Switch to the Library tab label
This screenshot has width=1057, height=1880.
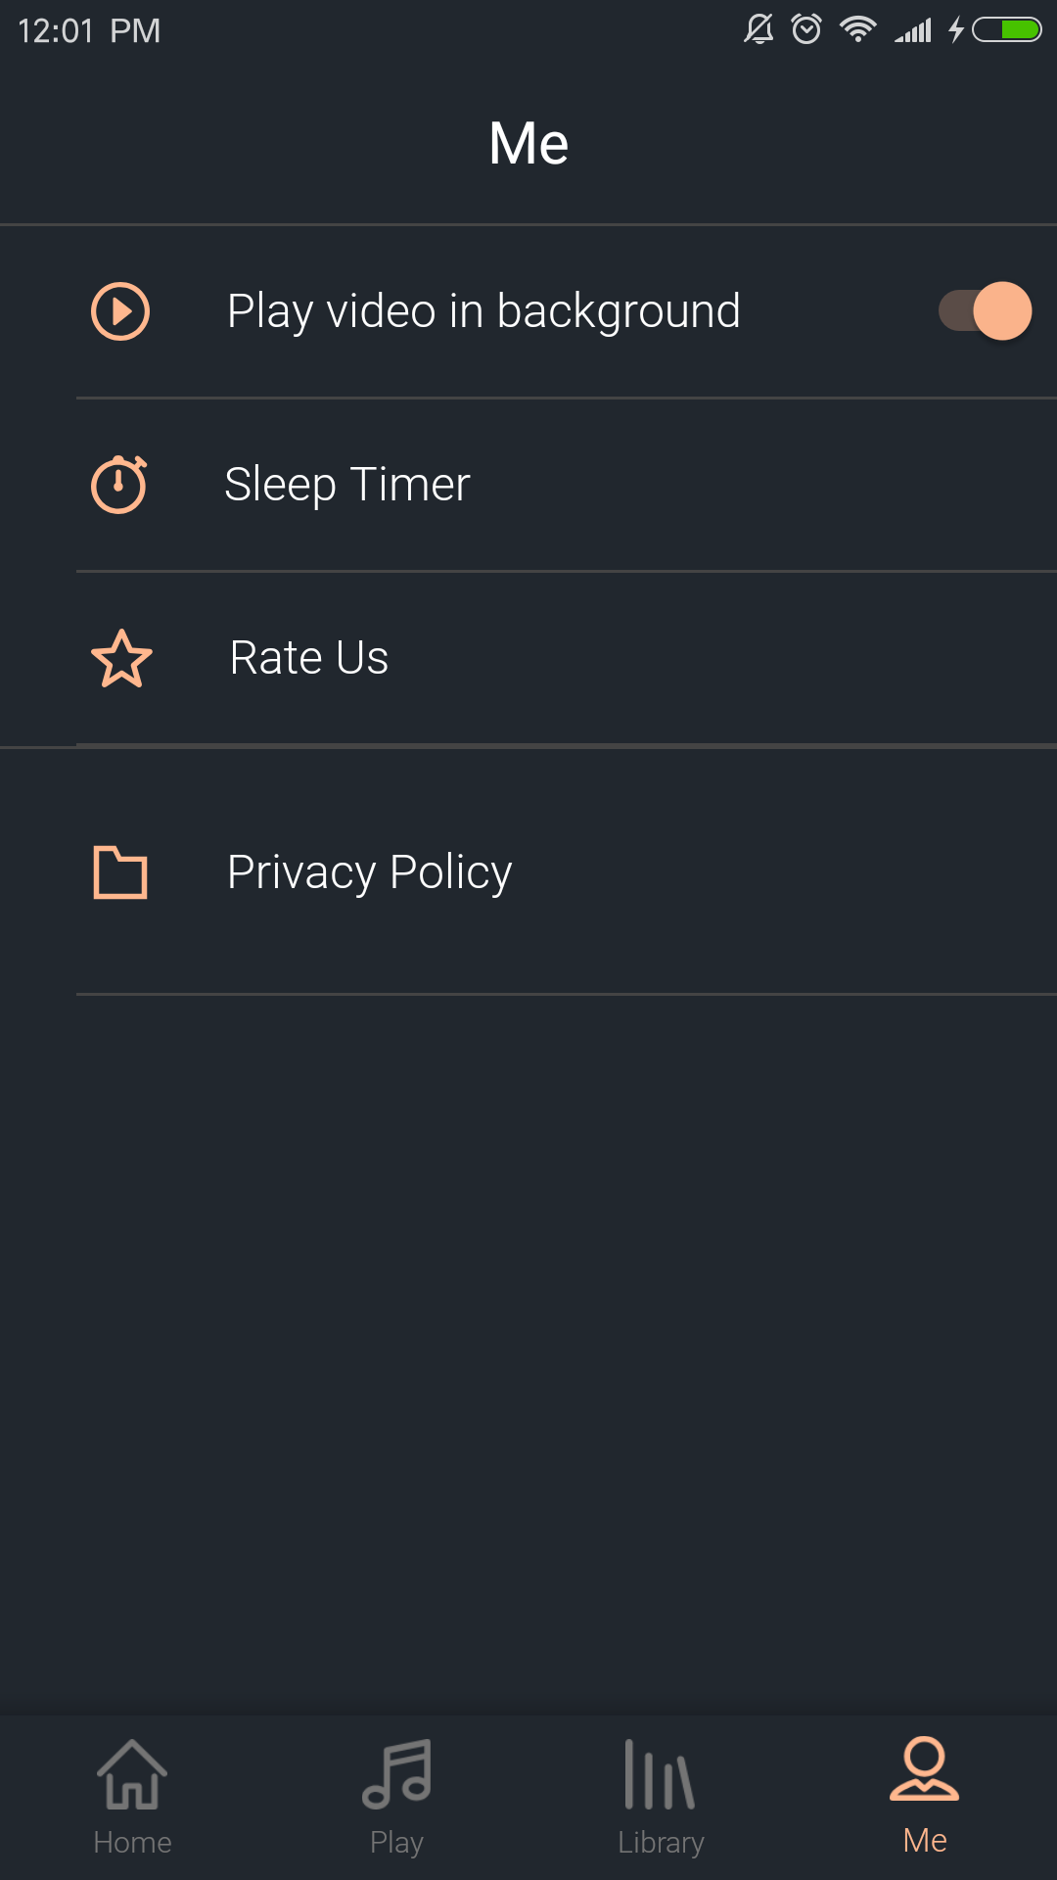[661, 1842]
